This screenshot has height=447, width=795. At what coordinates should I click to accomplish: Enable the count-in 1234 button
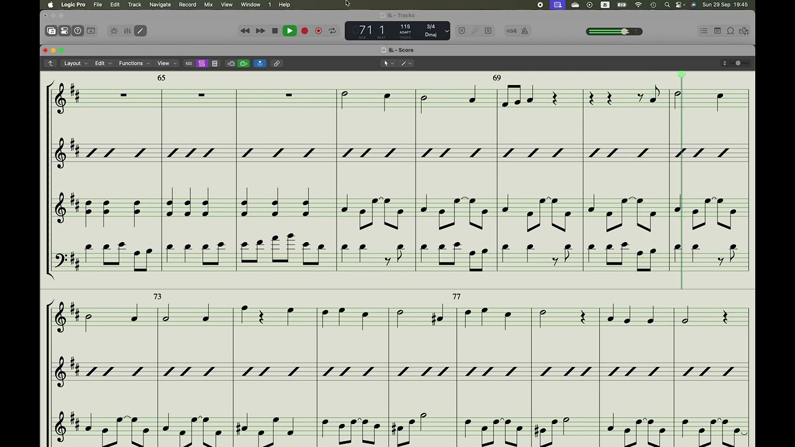point(511,31)
